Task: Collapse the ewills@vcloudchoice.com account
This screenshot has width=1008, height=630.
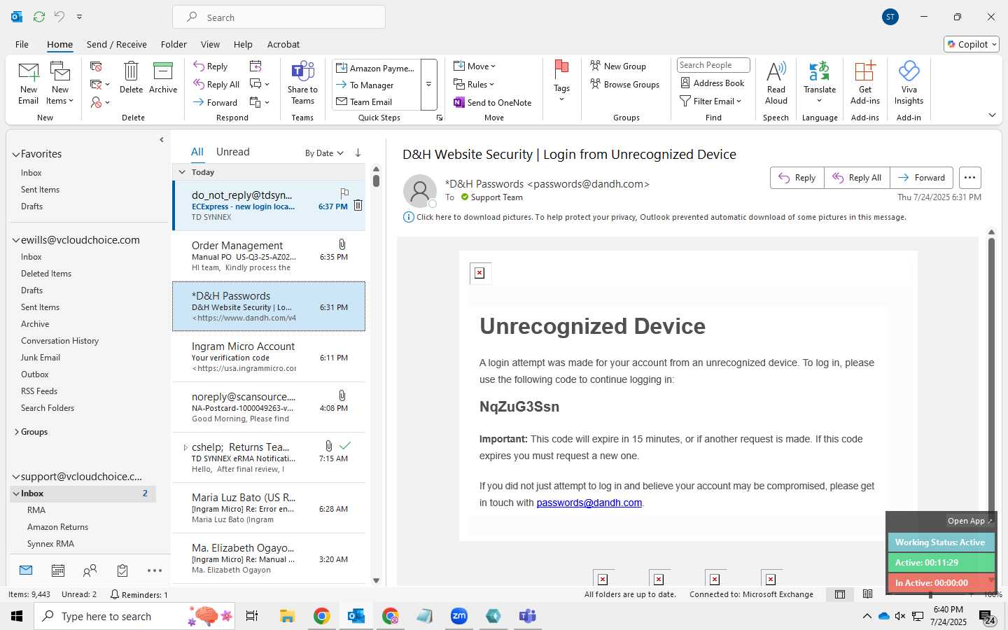Action: (15, 240)
